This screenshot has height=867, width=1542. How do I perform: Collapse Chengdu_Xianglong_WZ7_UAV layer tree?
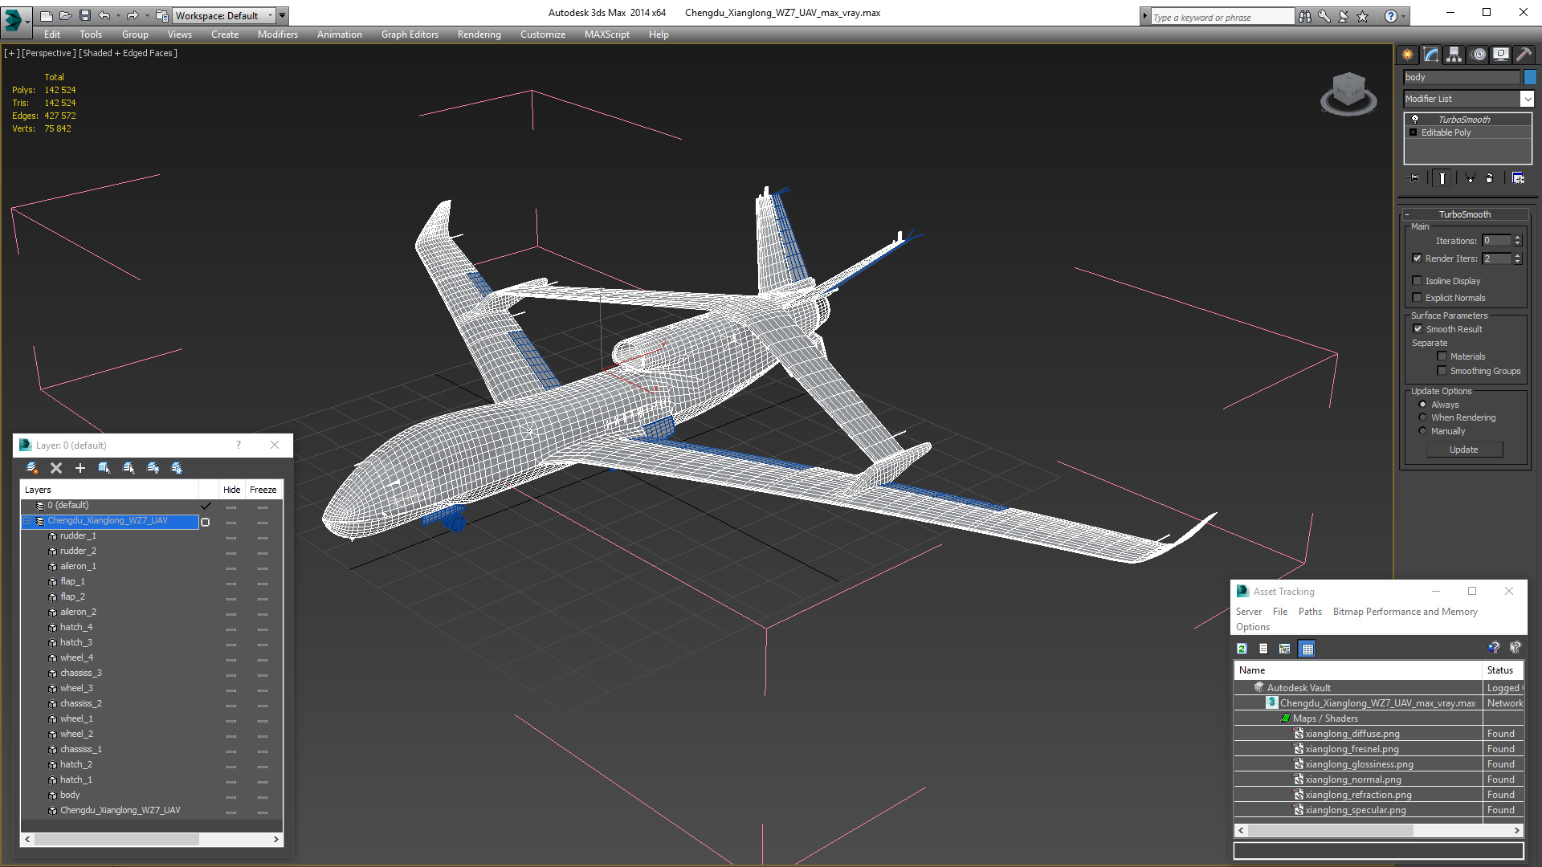(x=27, y=521)
